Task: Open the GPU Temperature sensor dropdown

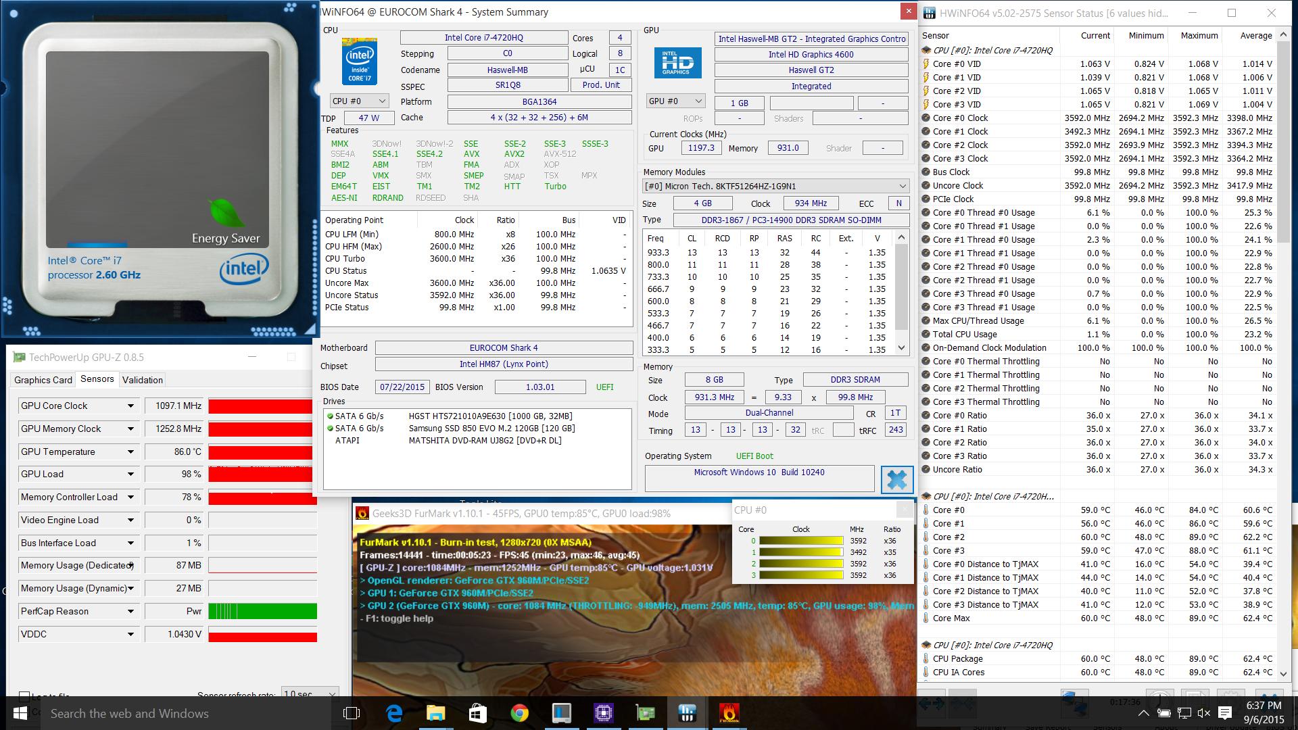Action: pos(130,452)
